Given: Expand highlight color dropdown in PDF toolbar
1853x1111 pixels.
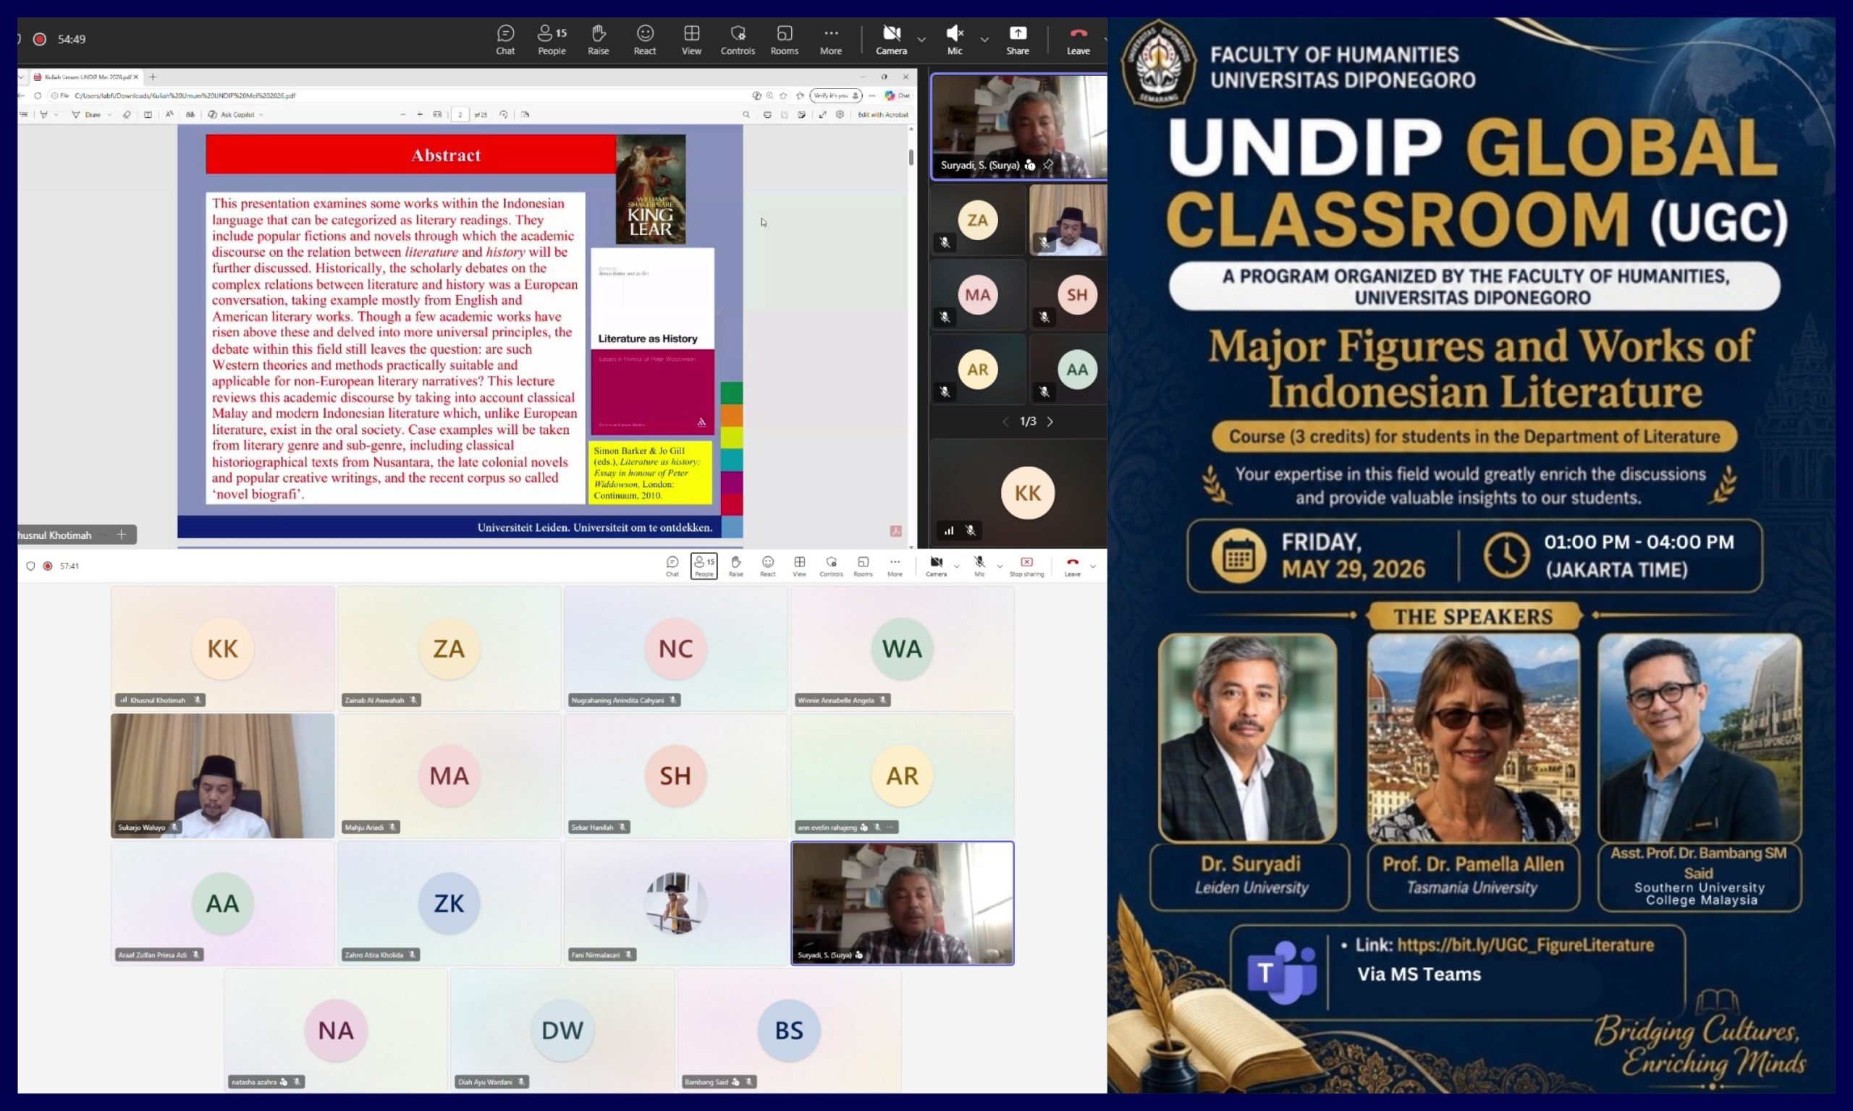Looking at the screenshot, I should click(x=56, y=114).
